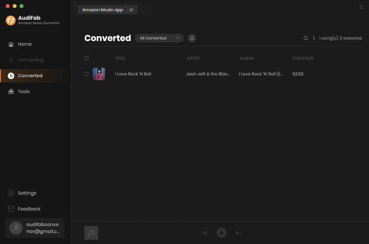Open the hamburger menu in top right
369x244 pixels.
pos(361,7)
